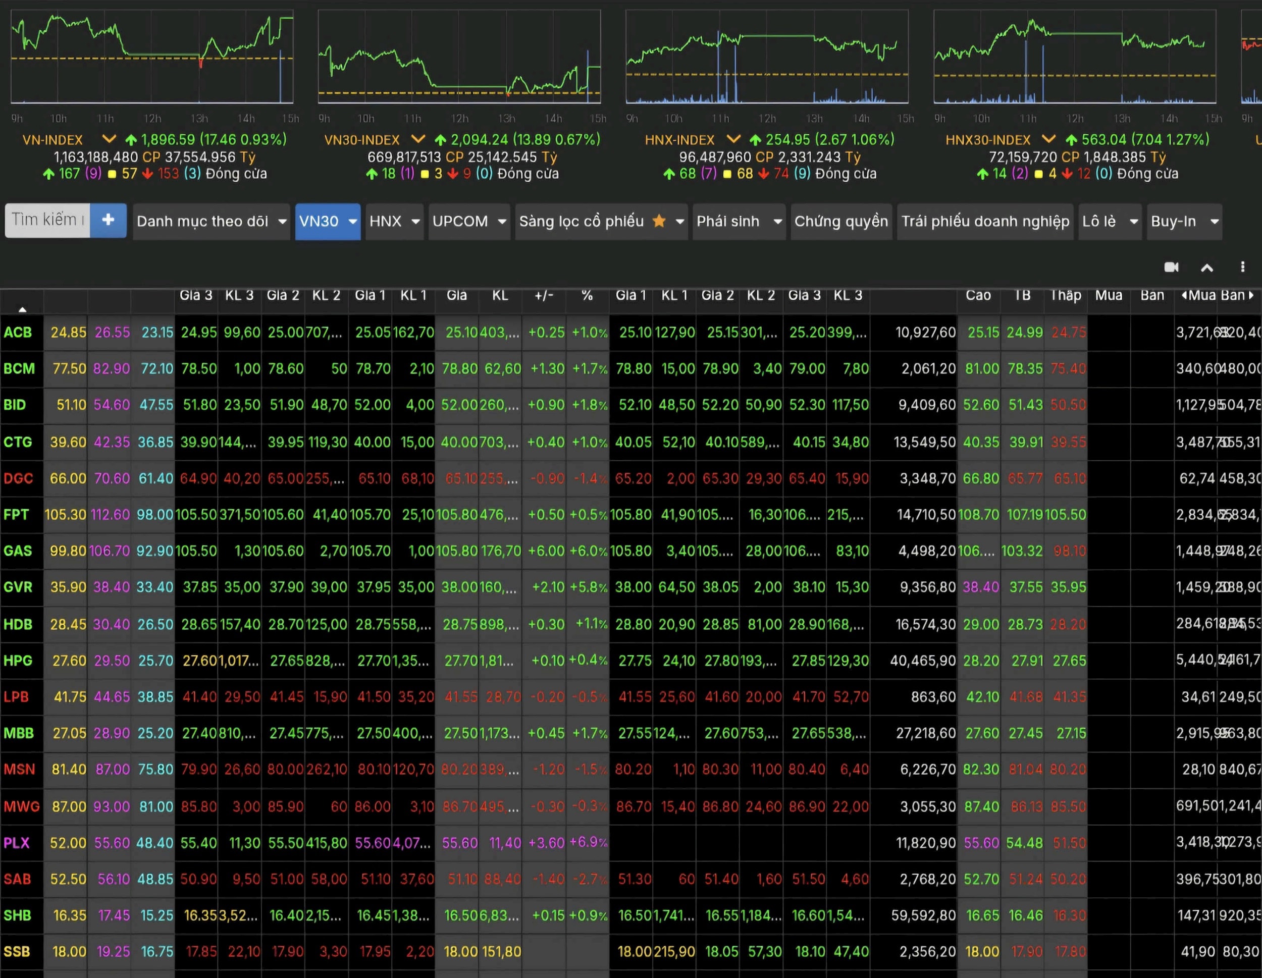Screen dimensions: 1262x978
Task: Click the MWG stock symbol
Action: point(21,806)
